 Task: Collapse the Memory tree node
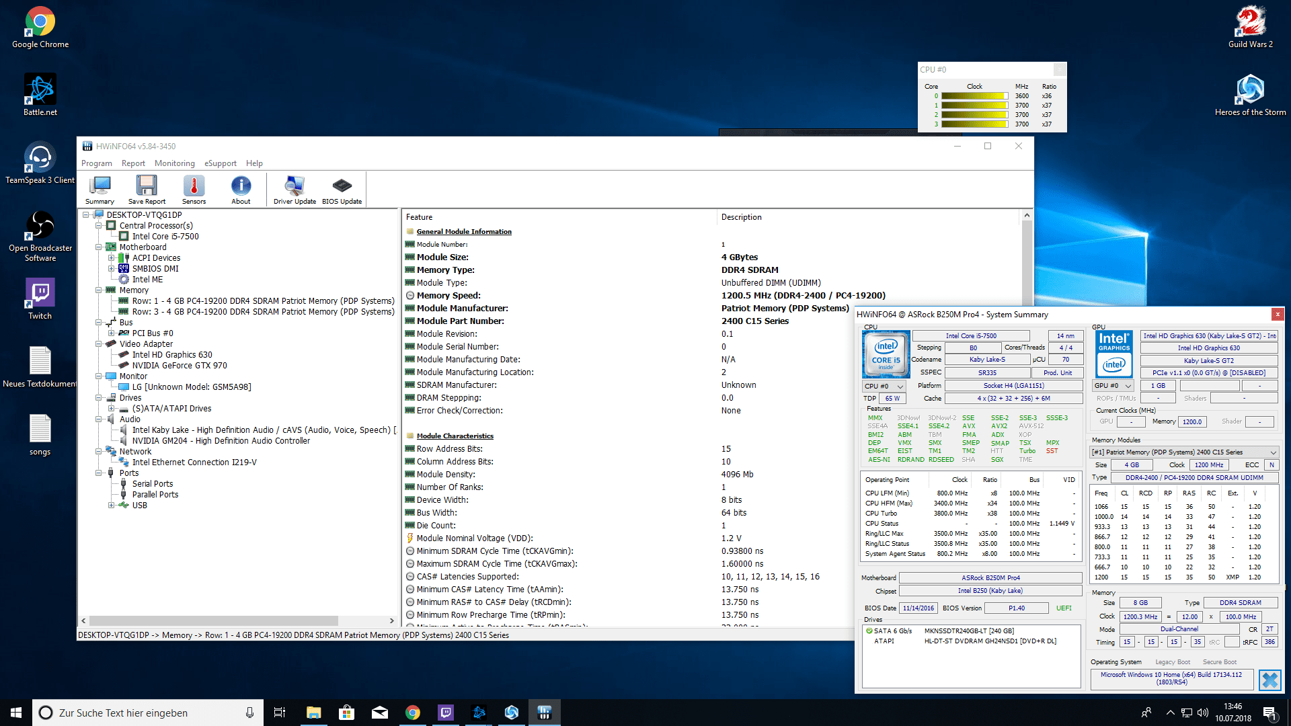tap(98, 290)
